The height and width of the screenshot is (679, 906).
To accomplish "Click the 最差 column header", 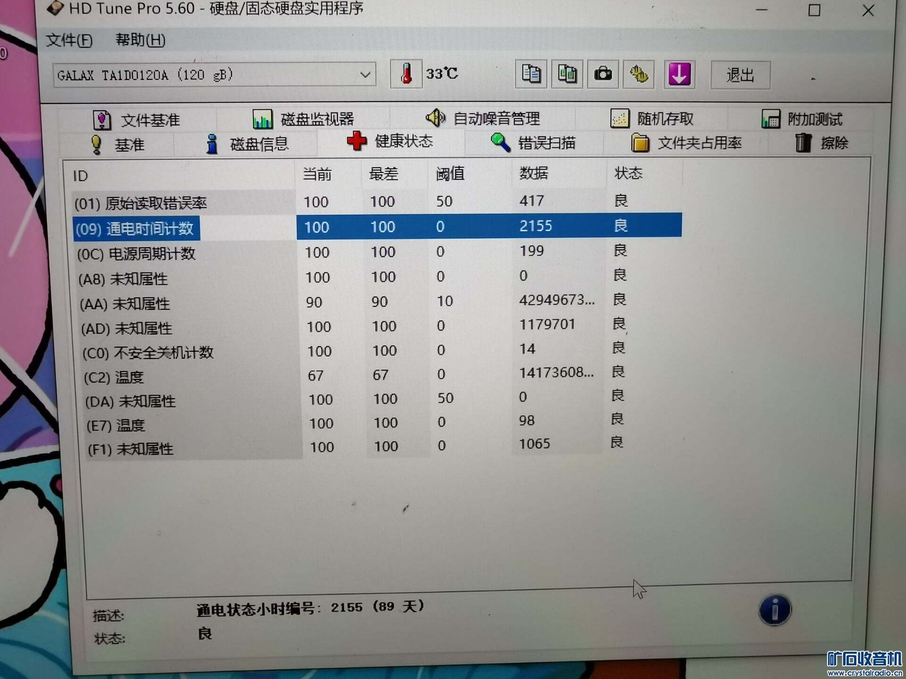I will click(x=384, y=174).
